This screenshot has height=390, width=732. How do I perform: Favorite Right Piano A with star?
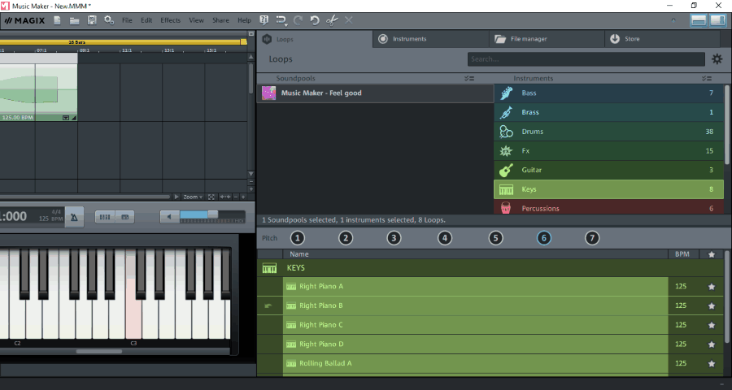click(712, 287)
